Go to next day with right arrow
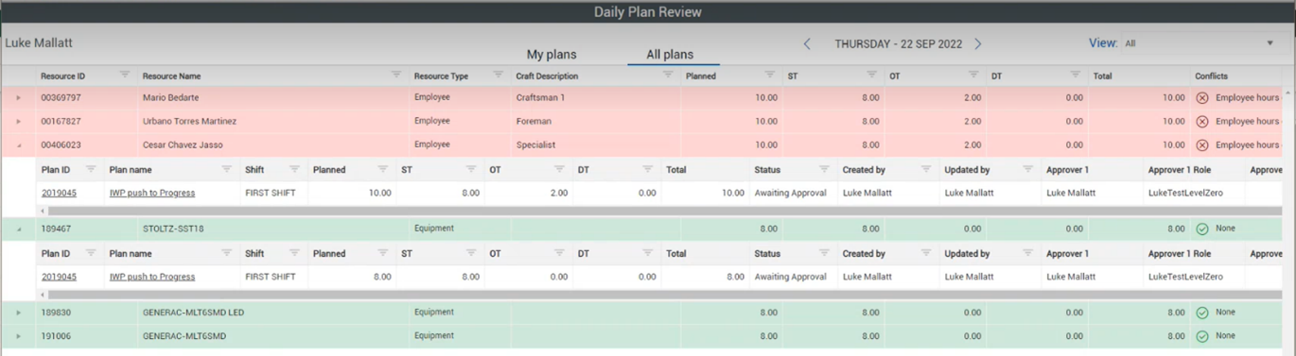 (x=978, y=43)
